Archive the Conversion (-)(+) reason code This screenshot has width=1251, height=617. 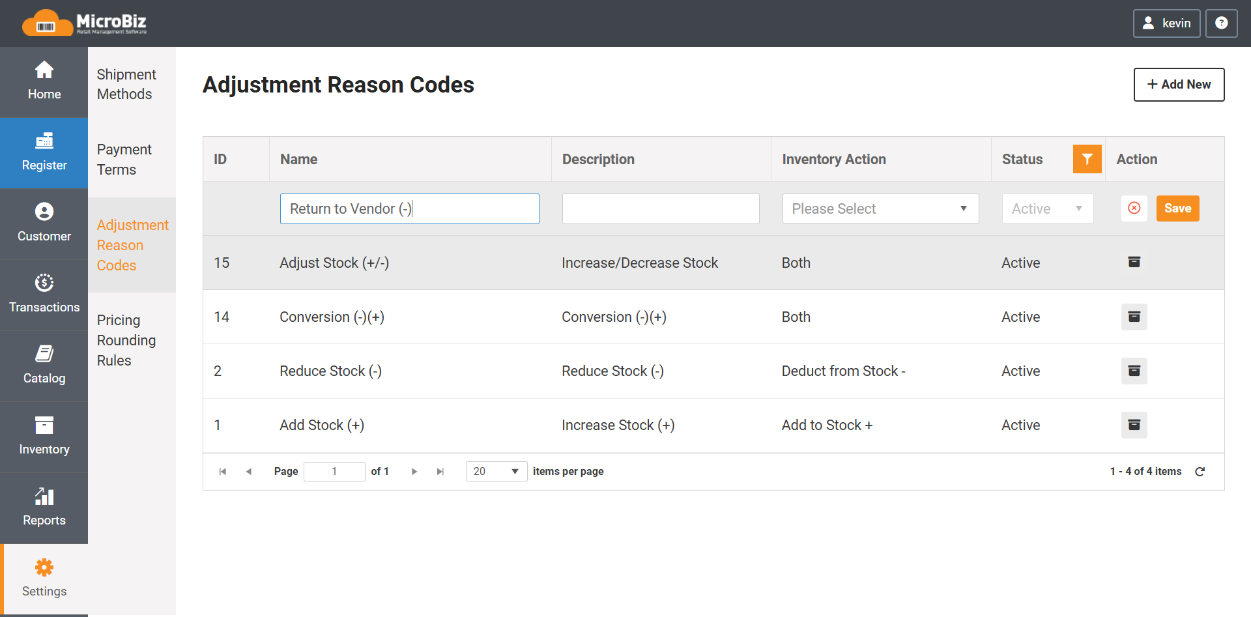[x=1134, y=317]
